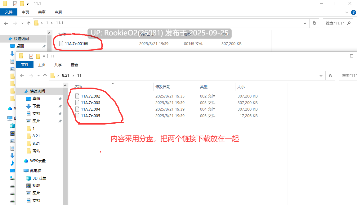Viewport: 357px width, 205px height.
Task: Click file icon of 11A.7z.005
Action: pyautogui.click(x=77, y=116)
